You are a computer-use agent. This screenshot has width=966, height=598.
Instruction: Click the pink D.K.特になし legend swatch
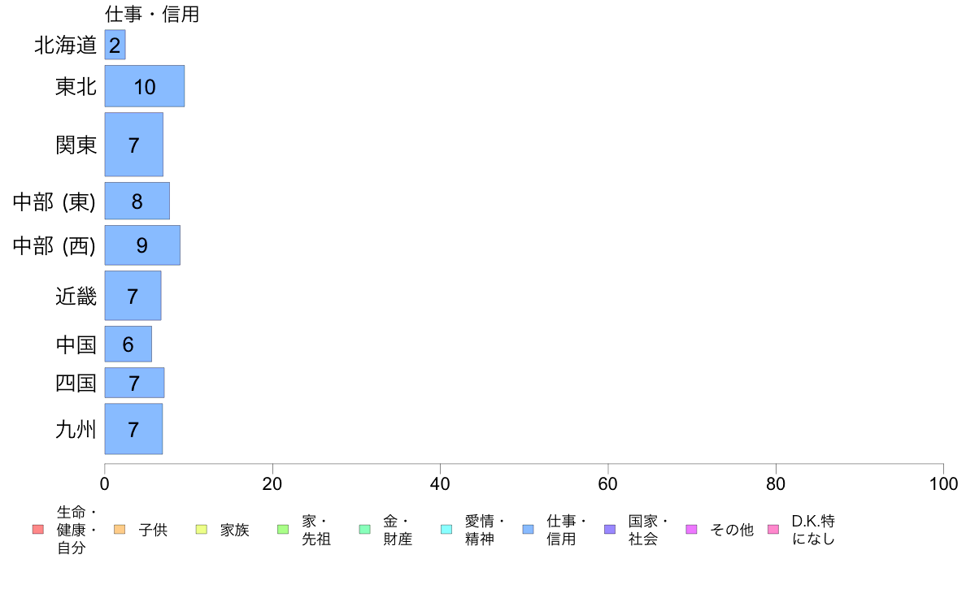coord(773,530)
